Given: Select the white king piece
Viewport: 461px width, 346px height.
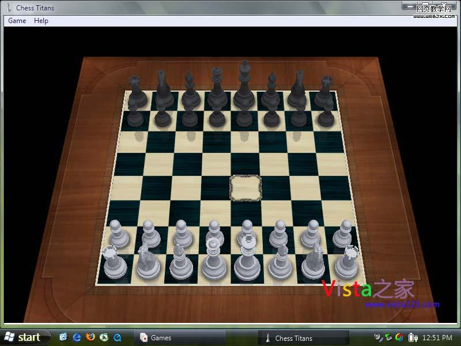Looking at the screenshot, I should pyautogui.click(x=247, y=262).
